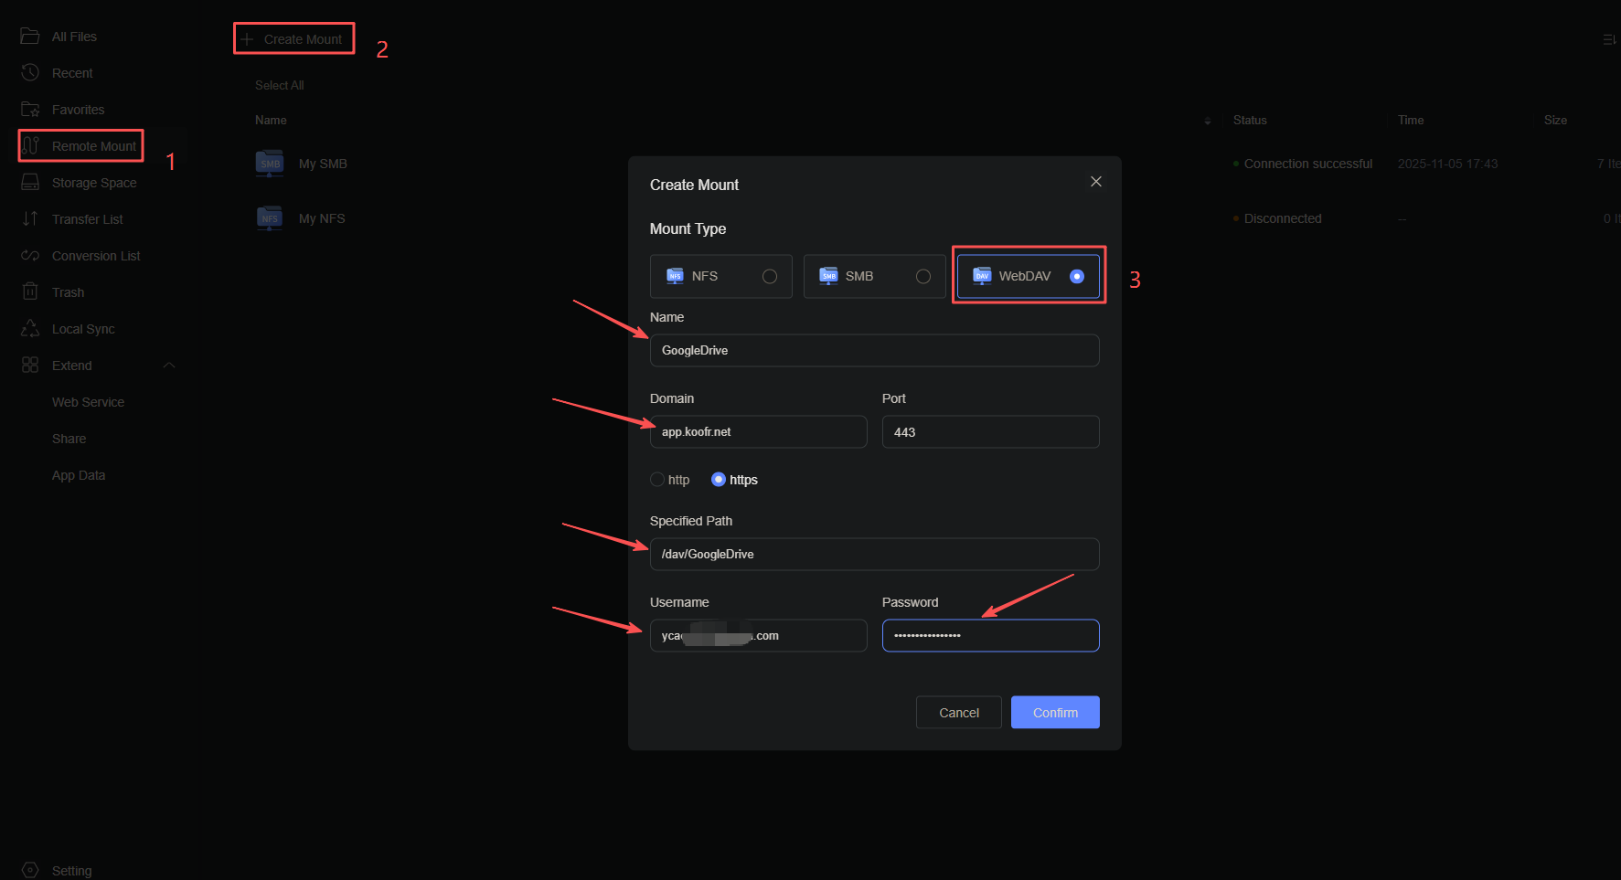Open the My SMB mount icon
This screenshot has height=880, width=1621.
tap(270, 164)
